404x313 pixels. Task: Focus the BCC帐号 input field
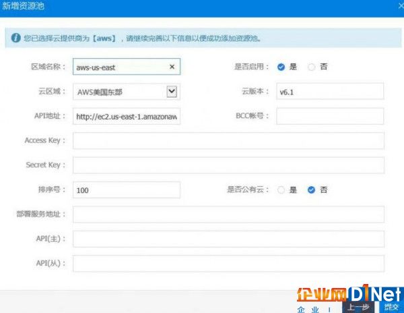330,116
